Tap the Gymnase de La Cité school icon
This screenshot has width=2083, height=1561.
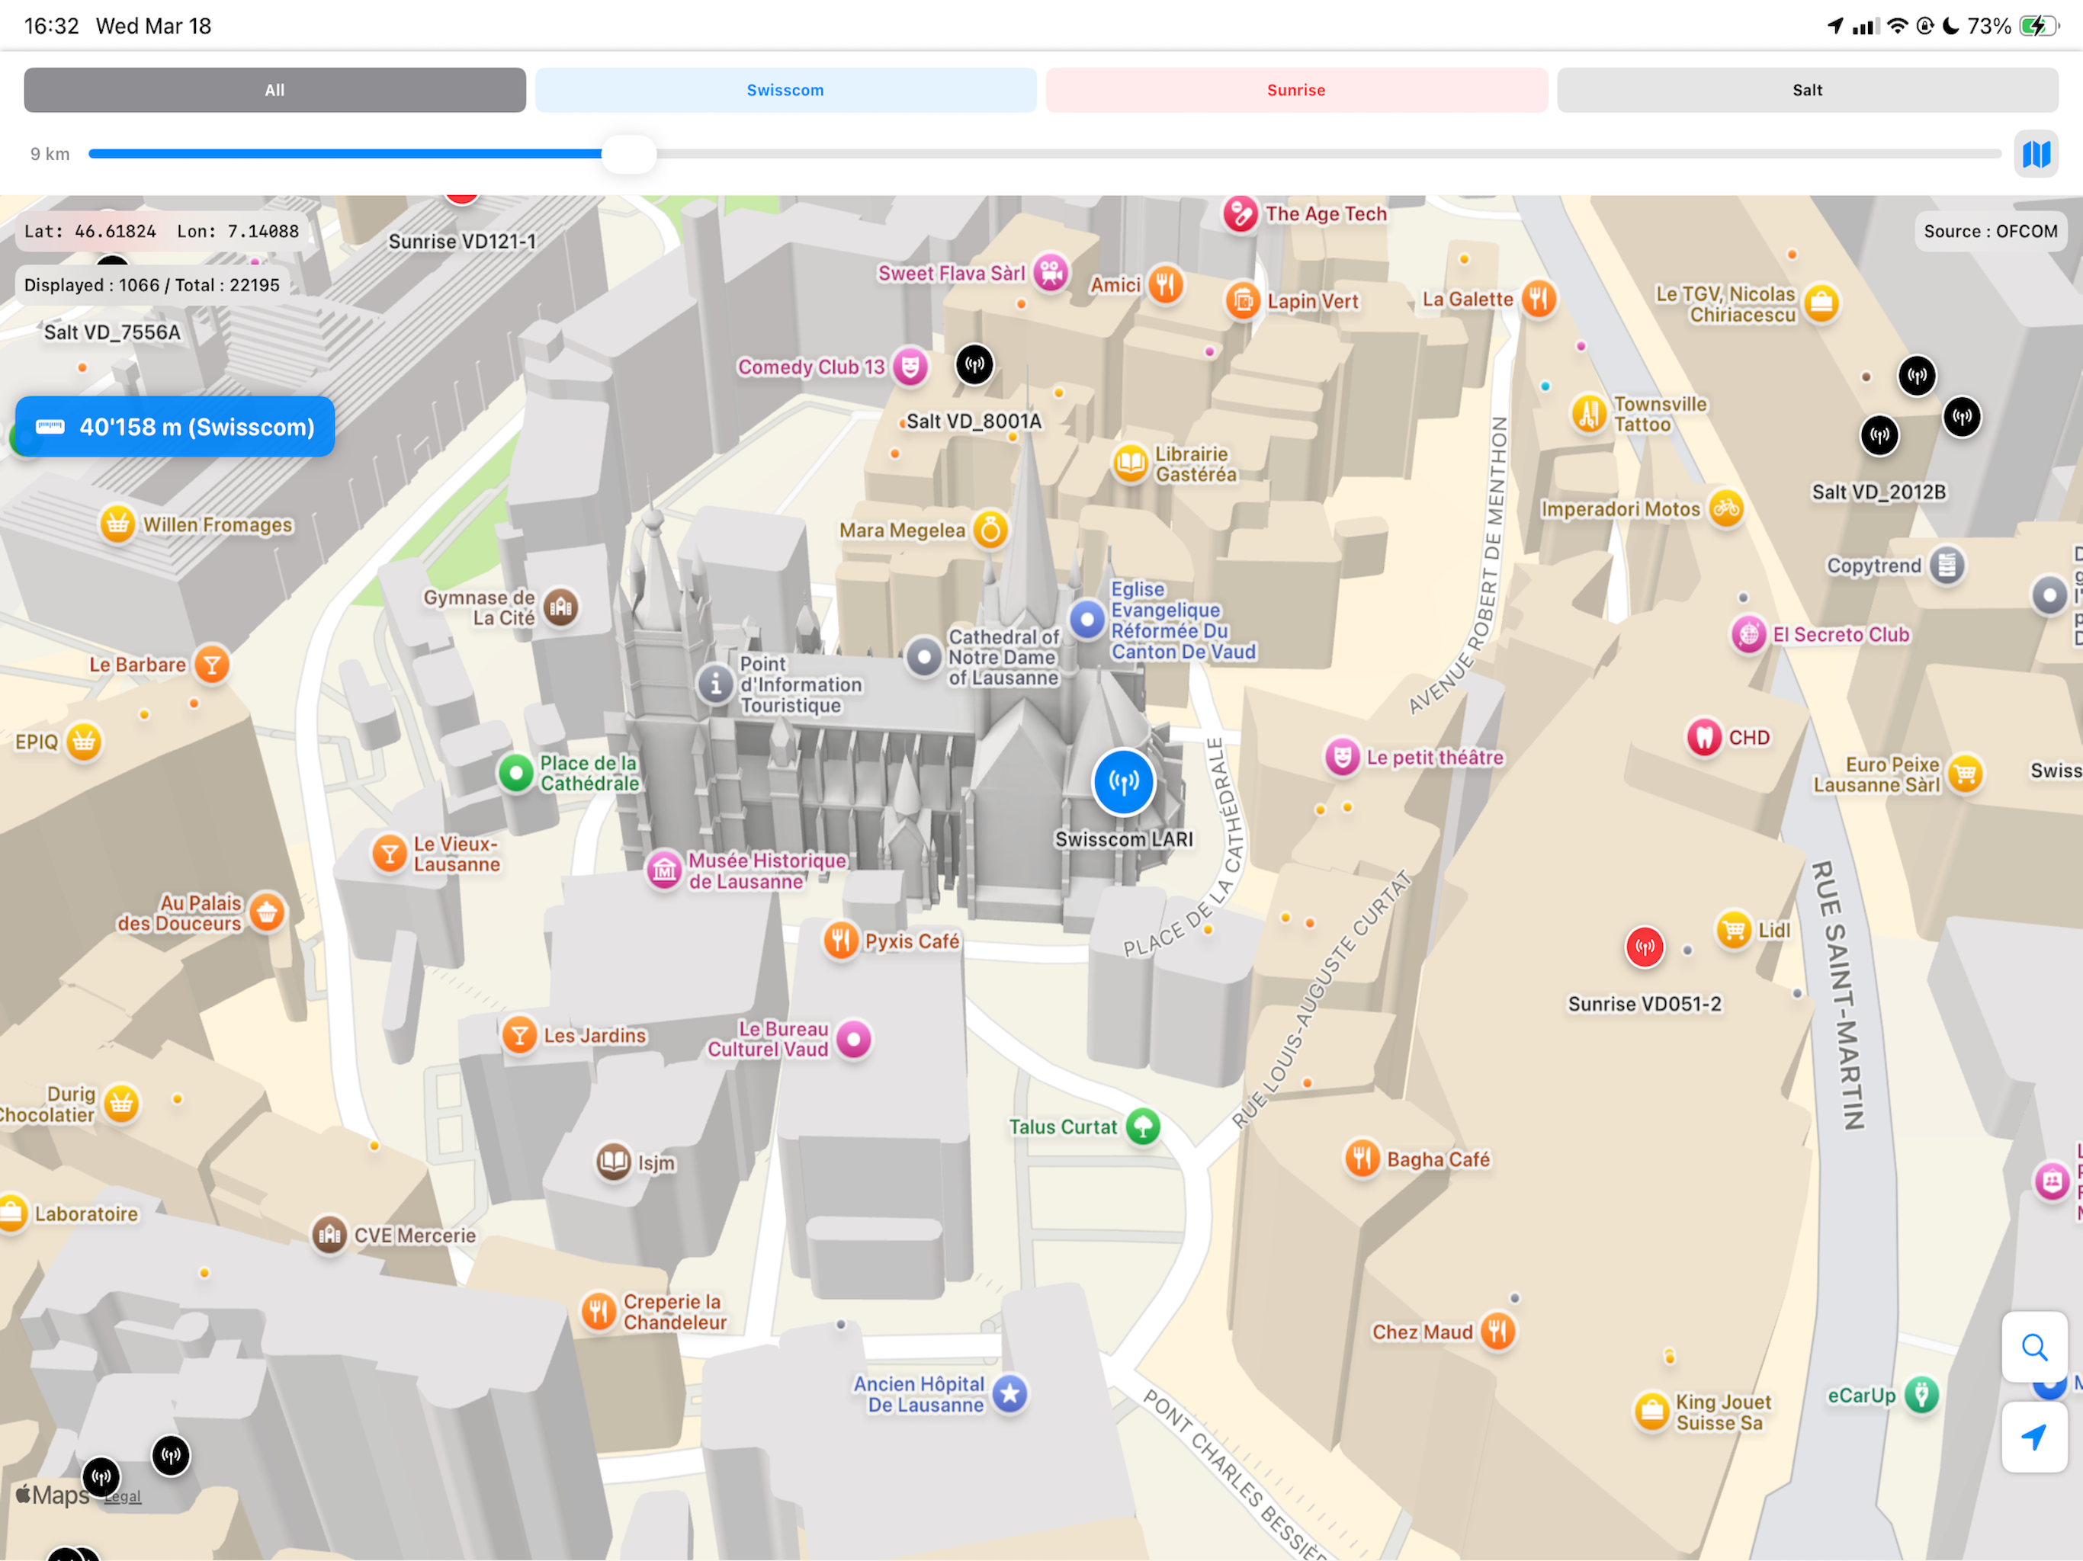coord(560,607)
